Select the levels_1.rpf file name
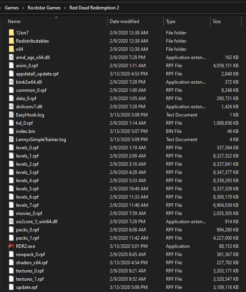This screenshot has height=292, width=246. 27,156
